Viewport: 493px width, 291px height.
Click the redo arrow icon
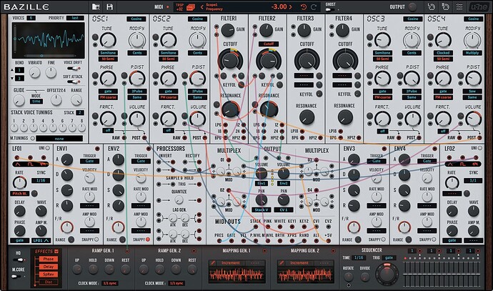tap(314, 7)
